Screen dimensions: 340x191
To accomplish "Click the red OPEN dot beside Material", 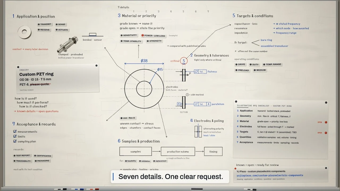I will (x=326, y=122).
